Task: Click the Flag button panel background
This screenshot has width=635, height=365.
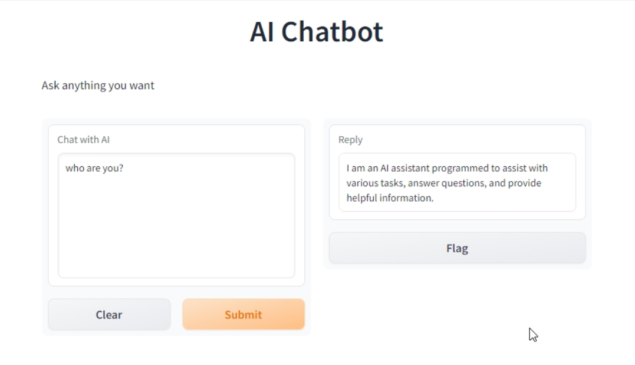Action: [457, 248]
